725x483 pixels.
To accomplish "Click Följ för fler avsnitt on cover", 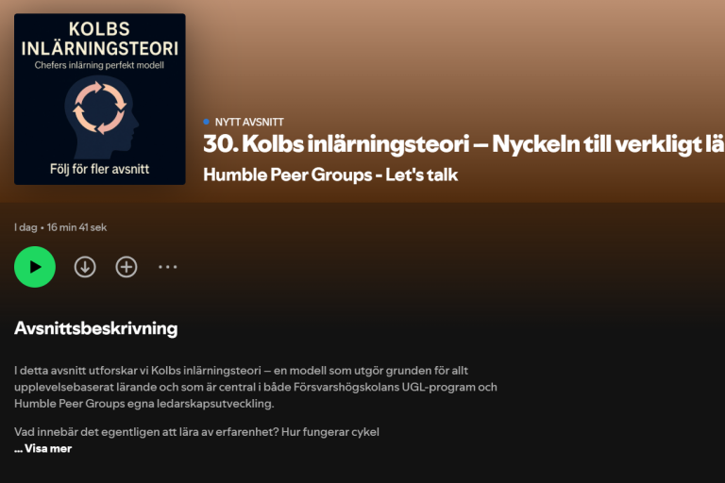I will [x=99, y=169].
